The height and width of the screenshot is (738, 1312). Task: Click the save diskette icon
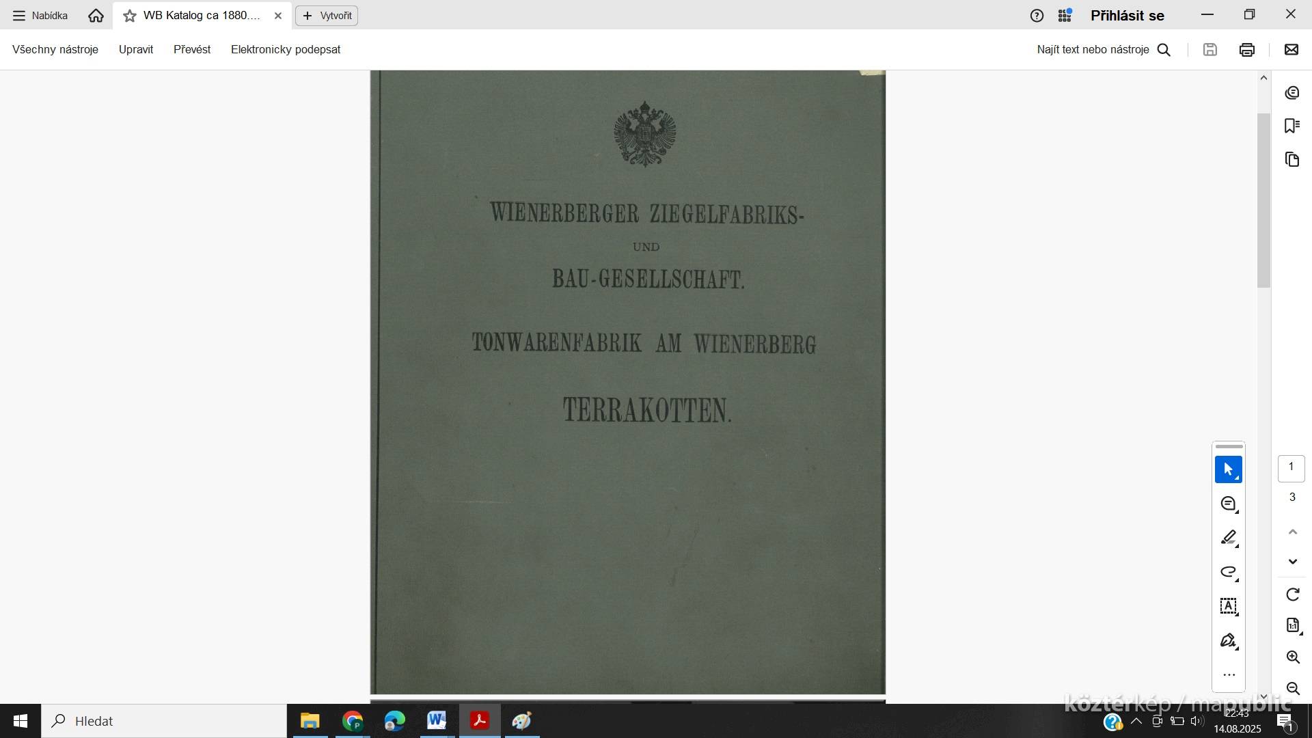click(1210, 49)
